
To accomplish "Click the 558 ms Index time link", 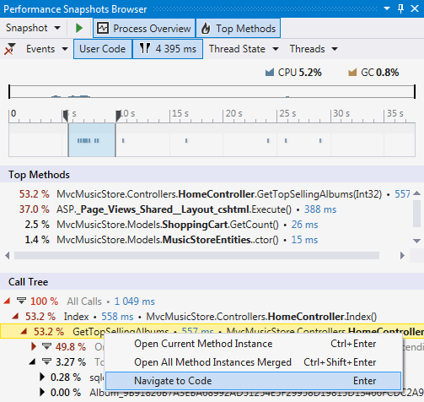I will click(117, 317).
